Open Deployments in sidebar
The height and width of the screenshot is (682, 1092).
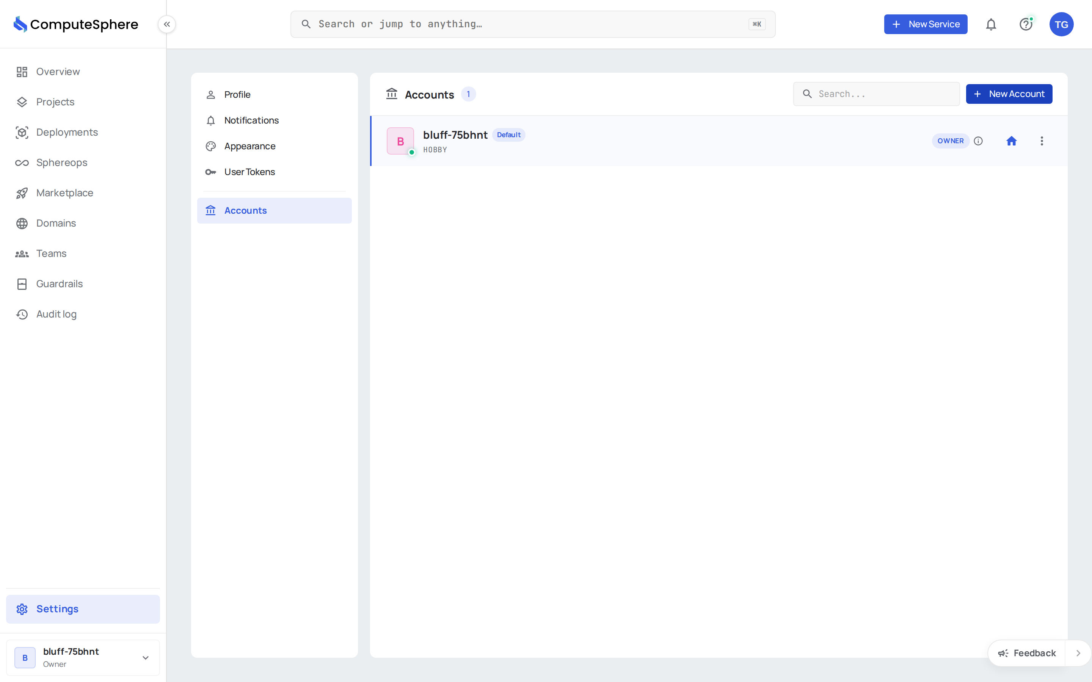pos(83,132)
